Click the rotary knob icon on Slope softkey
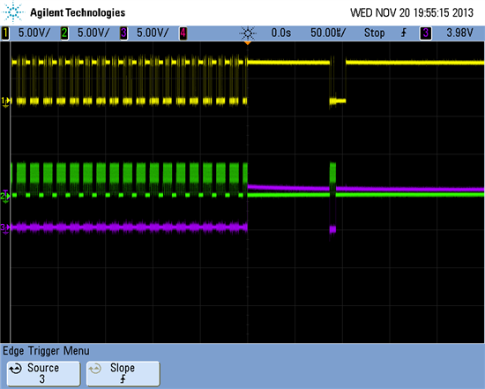The image size is (485, 389). tap(95, 369)
